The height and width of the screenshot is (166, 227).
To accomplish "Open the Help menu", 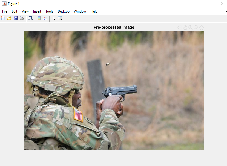I will pyautogui.click(x=94, y=11).
